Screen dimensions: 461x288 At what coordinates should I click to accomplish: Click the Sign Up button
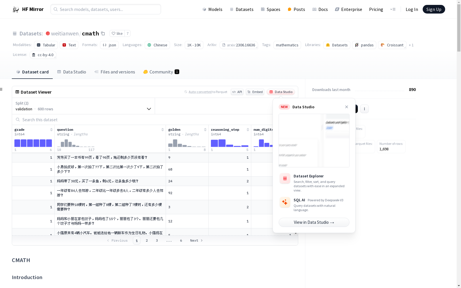pos(434,9)
